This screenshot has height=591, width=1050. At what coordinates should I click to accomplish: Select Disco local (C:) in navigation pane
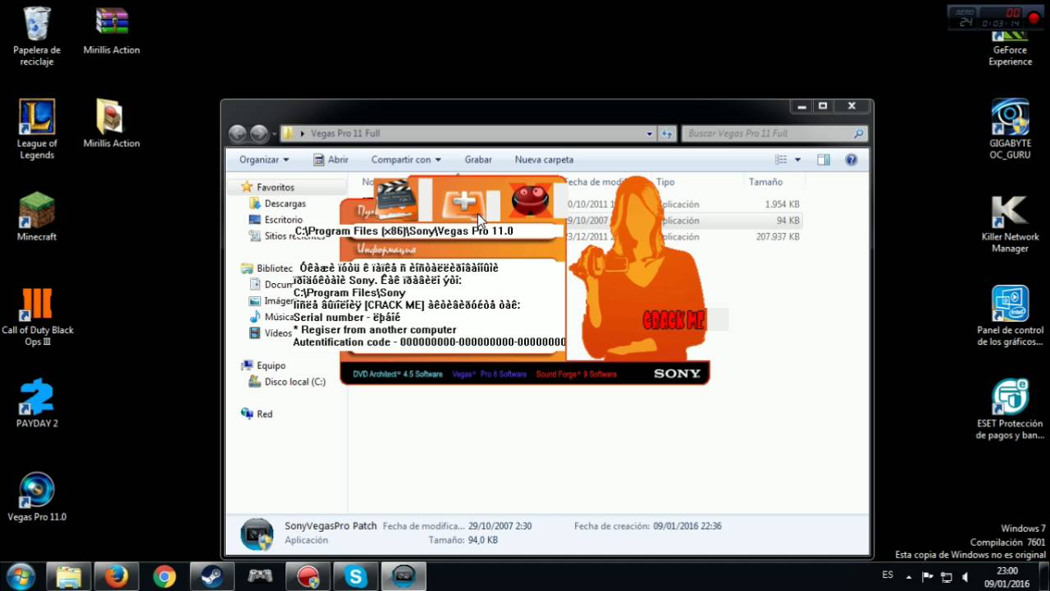(x=294, y=382)
